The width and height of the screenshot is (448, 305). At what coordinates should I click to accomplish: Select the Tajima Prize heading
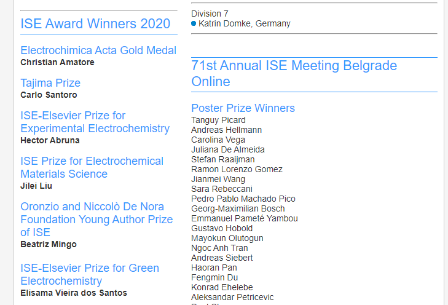click(x=50, y=83)
